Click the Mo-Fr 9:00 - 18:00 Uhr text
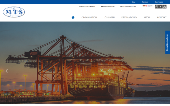This screenshot has height=106, width=170. pos(87,7)
